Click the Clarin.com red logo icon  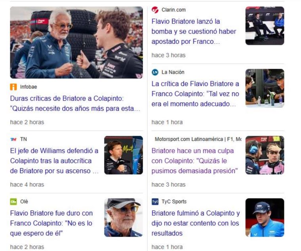pyautogui.click(x=155, y=10)
